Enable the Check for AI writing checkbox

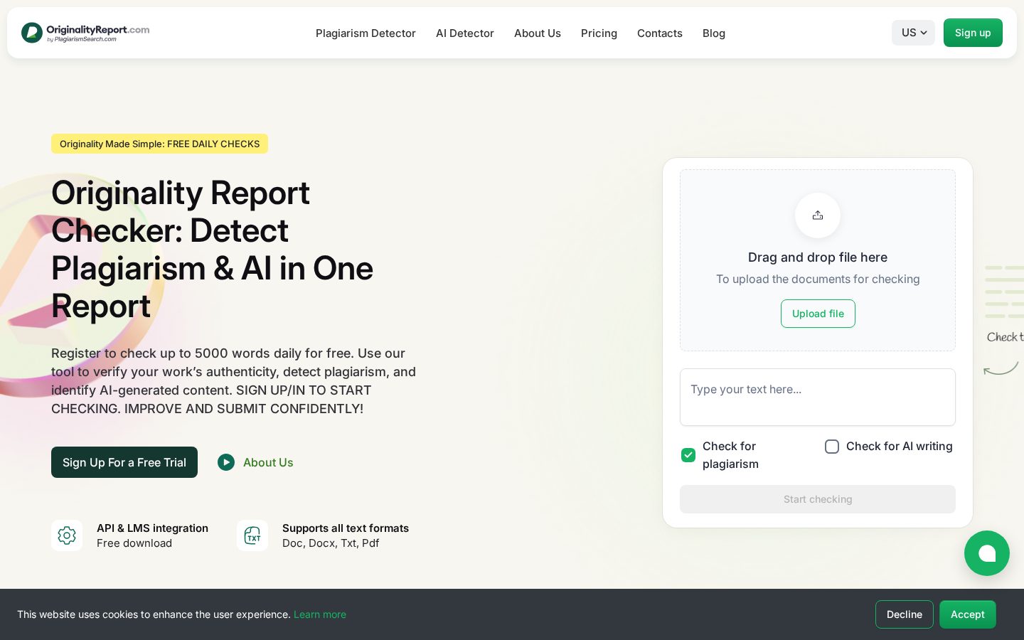[x=832, y=447]
